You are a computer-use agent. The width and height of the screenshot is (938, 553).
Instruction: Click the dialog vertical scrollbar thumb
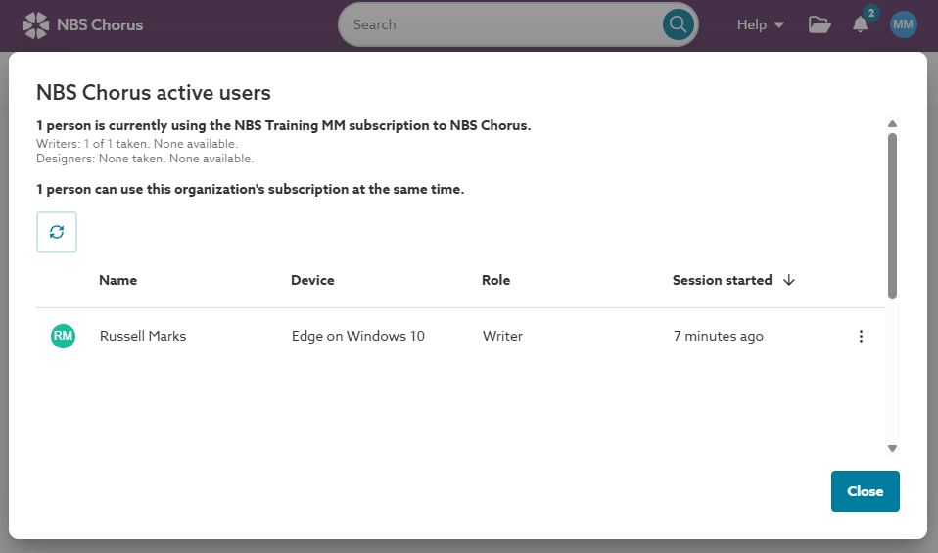tap(893, 215)
